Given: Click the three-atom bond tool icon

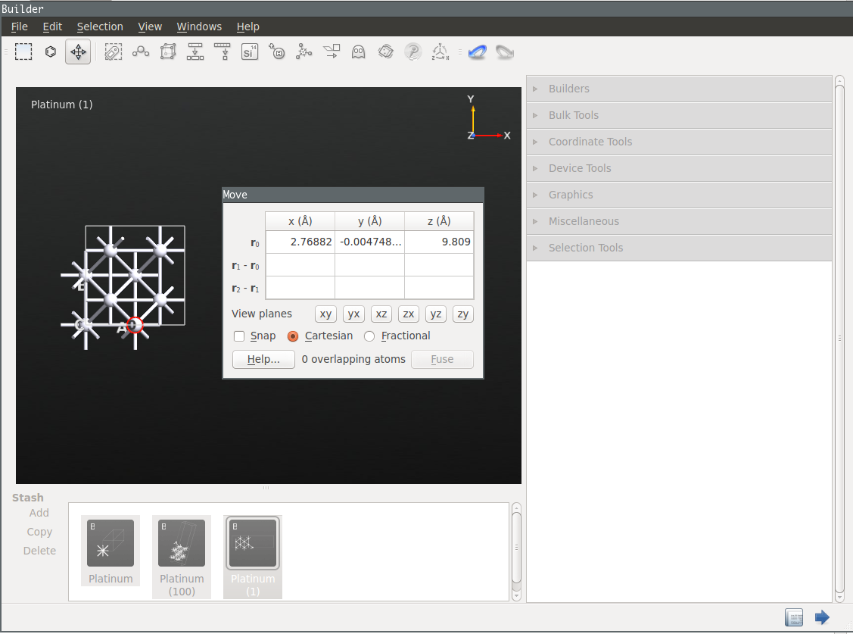Looking at the screenshot, I should click(x=141, y=52).
